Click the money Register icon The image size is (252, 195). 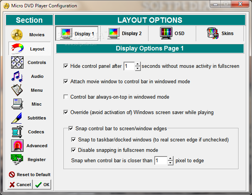point(17,160)
